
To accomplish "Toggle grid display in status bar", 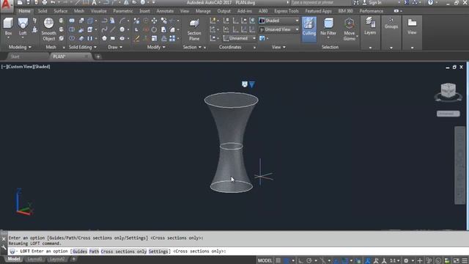I will pyautogui.click(x=278, y=261).
